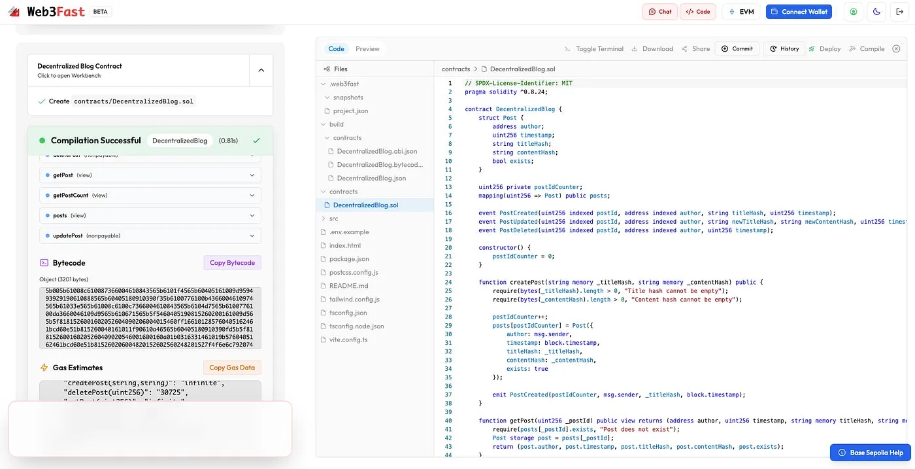Click the DecentralizedBlog.sol file icon in breadcrumb
This screenshot has height=469, width=915.
coord(484,69)
